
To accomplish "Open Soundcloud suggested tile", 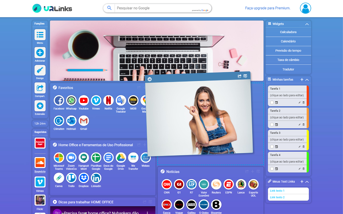I will (x=40, y=162).
